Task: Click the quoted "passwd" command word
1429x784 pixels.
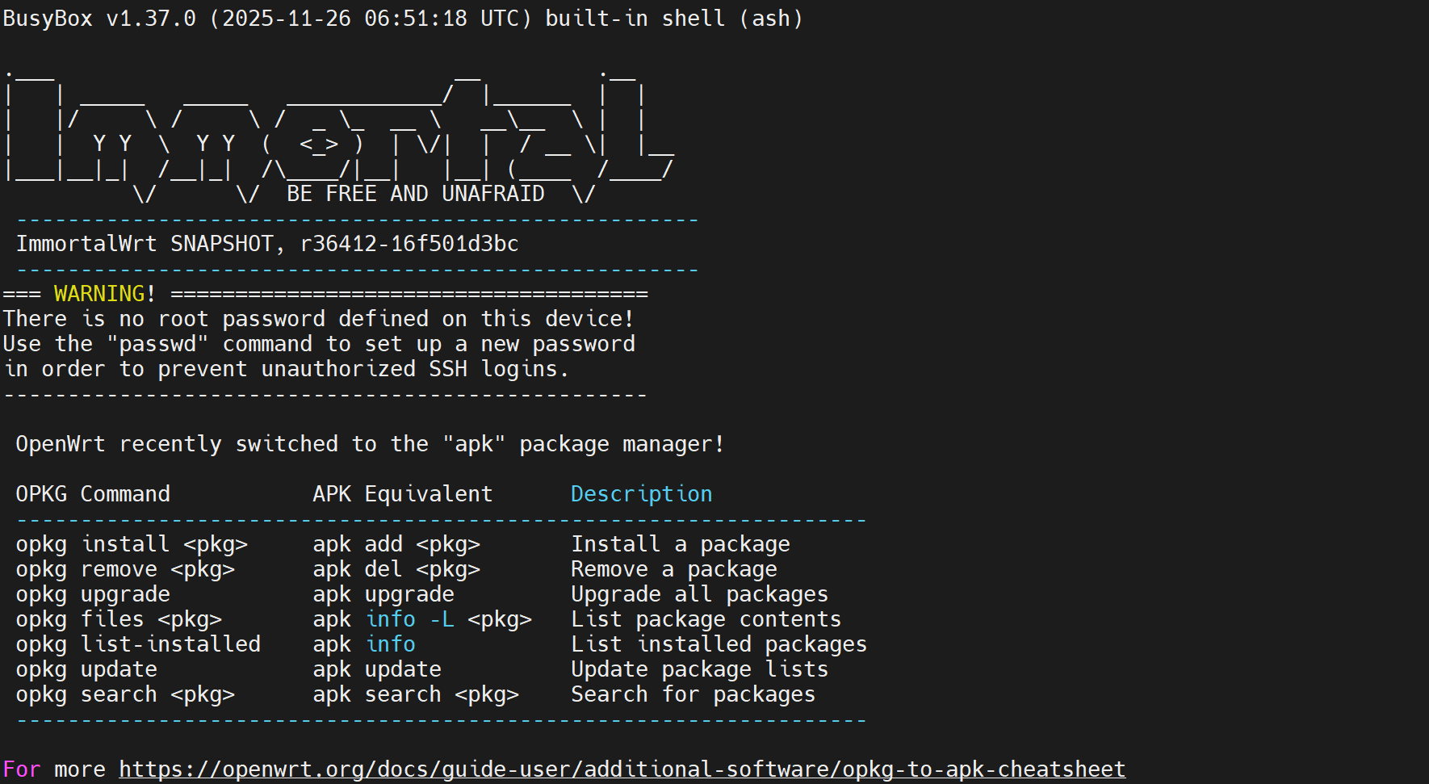Action: click(157, 344)
